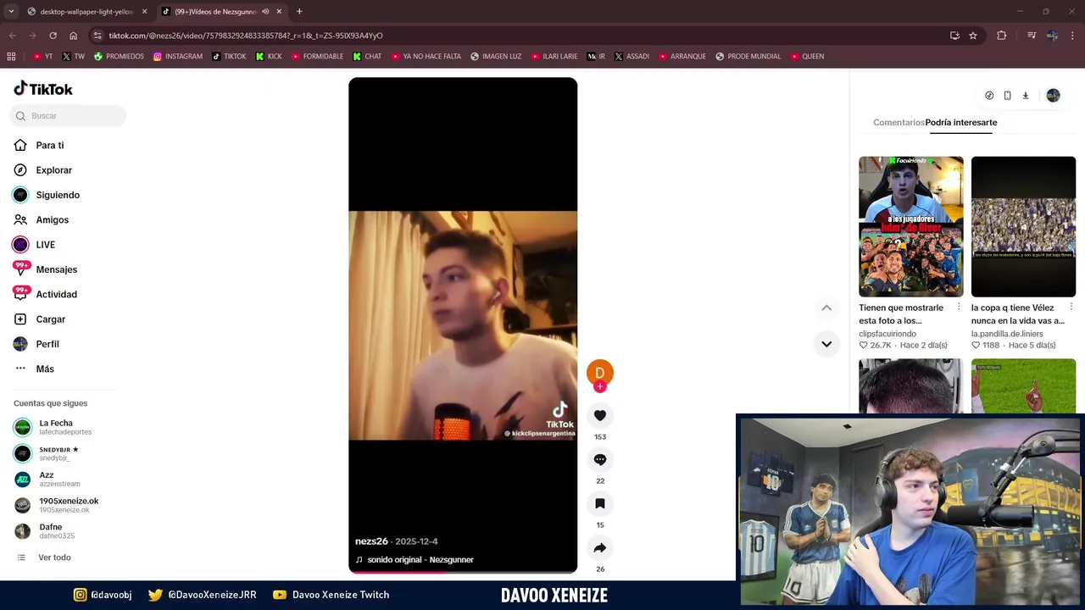Image resolution: width=1085 pixels, height=610 pixels.
Task: Open the PROMIEDOS bookmark
Action: pos(119,57)
